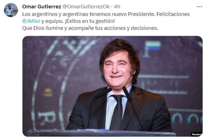Click the podium edge at the photo's bottom

click(101, 133)
